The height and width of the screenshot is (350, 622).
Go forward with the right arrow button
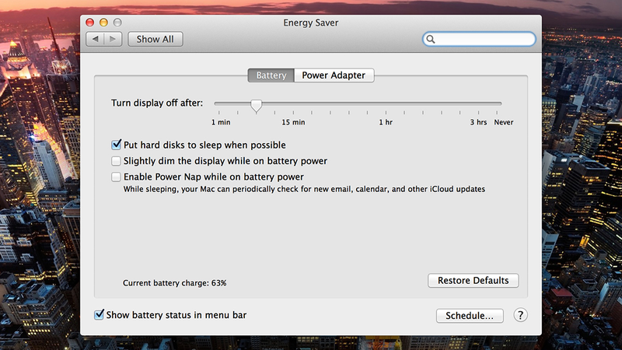point(113,39)
